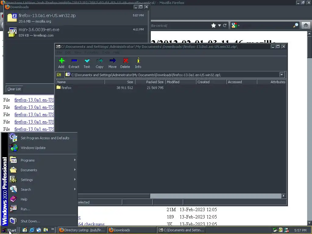Click the first quick launch icon

(x=25, y=230)
